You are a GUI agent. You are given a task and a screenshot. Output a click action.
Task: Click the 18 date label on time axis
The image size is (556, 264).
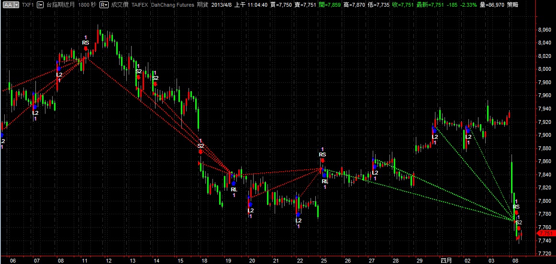pyautogui.click(x=204, y=260)
